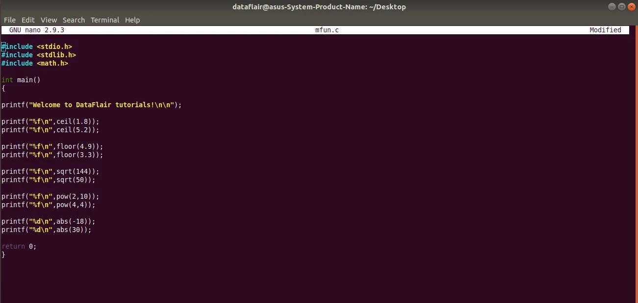Image resolution: width=638 pixels, height=303 pixels.
Task: Open the Help menu
Action: (x=132, y=20)
